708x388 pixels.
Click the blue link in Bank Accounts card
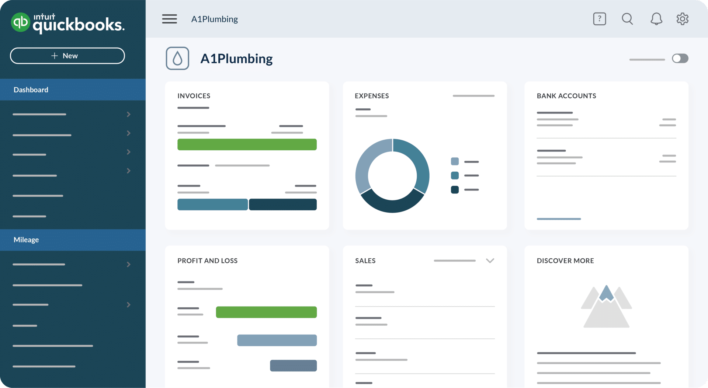pos(559,219)
